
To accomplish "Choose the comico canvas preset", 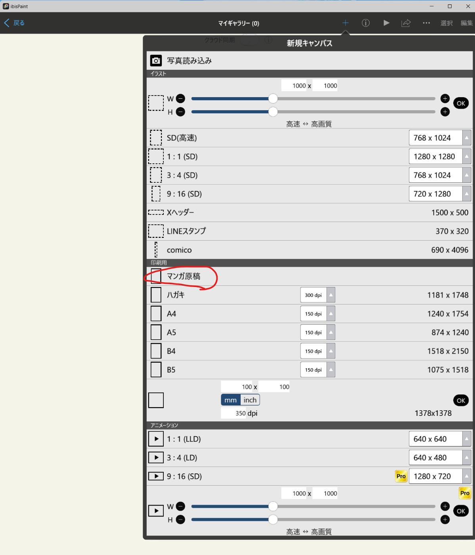I will [x=310, y=250].
